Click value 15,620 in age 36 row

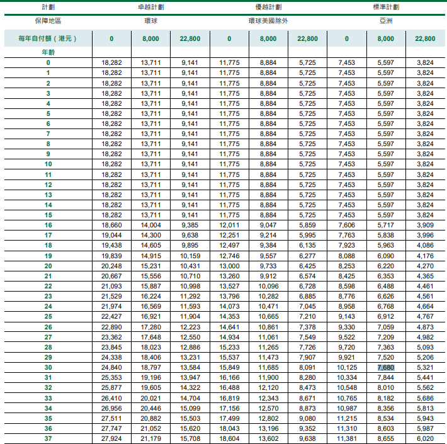[x=190, y=428]
